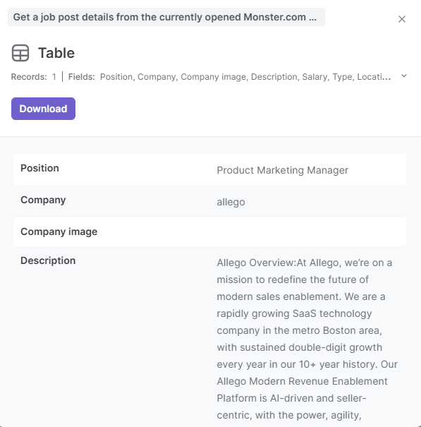
Task: Click the Records count label
Action: pyautogui.click(x=29, y=77)
